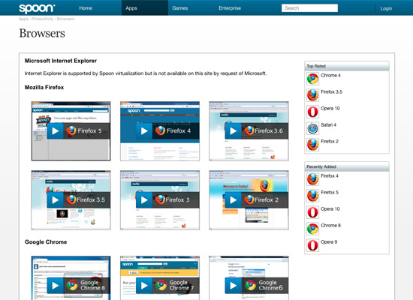The image size is (413, 300).
Task: Play the Firefox 3.6 app tile
Action: (x=234, y=130)
